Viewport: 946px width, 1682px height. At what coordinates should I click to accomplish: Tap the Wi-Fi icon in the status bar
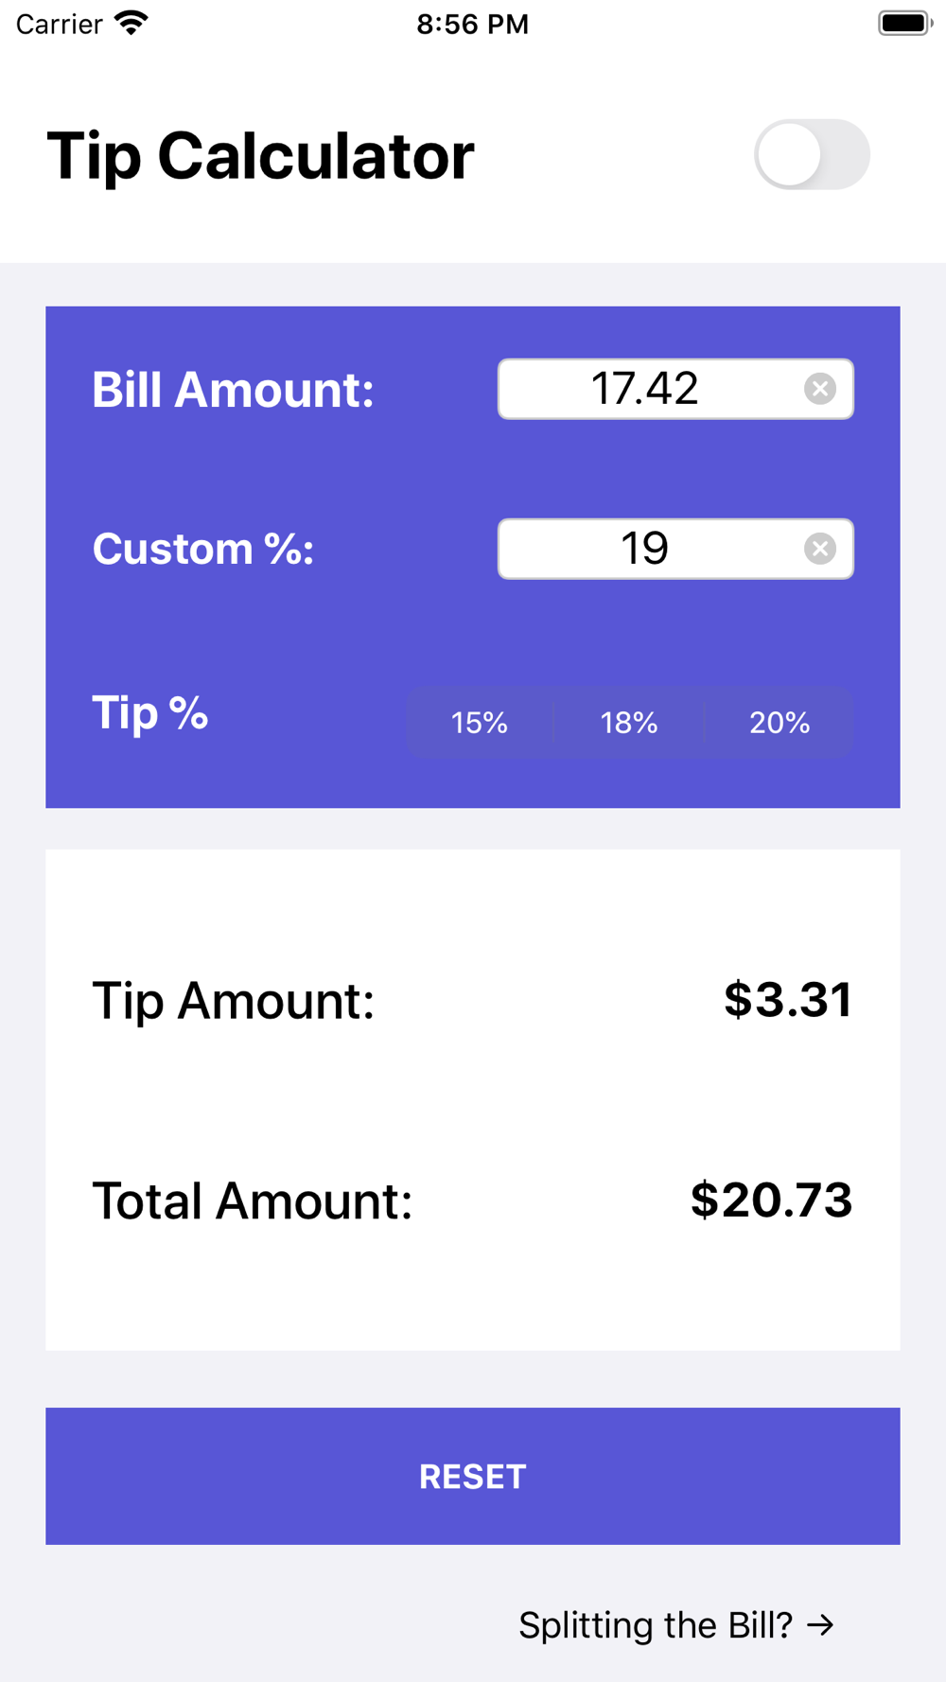click(131, 23)
